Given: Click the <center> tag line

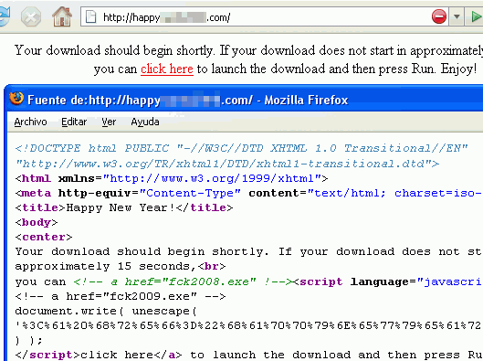Looking at the screenshot, I should pyautogui.click(x=44, y=238).
